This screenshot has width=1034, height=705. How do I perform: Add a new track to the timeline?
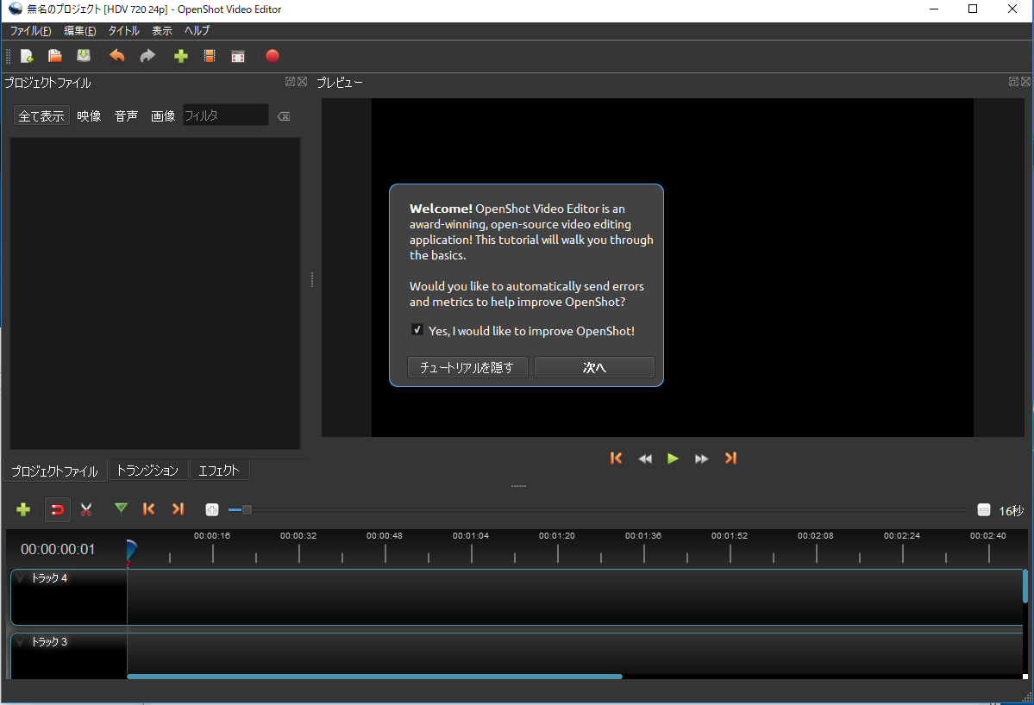[x=23, y=509]
